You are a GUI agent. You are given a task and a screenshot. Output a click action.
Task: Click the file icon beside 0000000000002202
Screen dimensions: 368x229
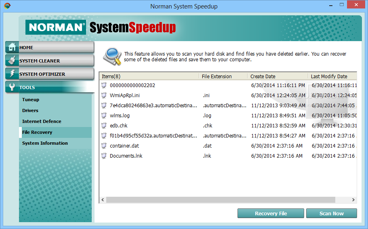pos(104,85)
